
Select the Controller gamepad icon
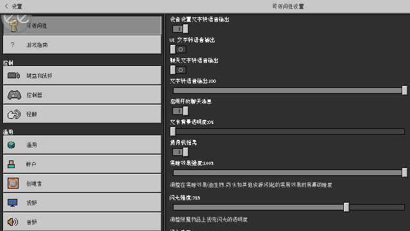pyautogui.click(x=14, y=95)
